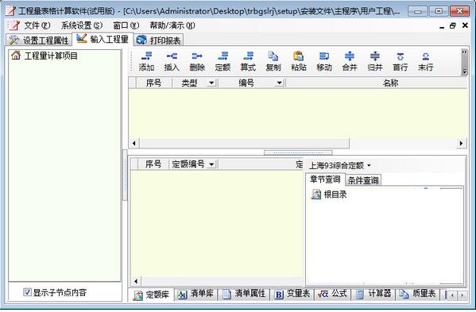Toggle 显示子节点内容 checkbox
Image resolution: width=476 pixels, height=312 pixels.
tap(27, 292)
